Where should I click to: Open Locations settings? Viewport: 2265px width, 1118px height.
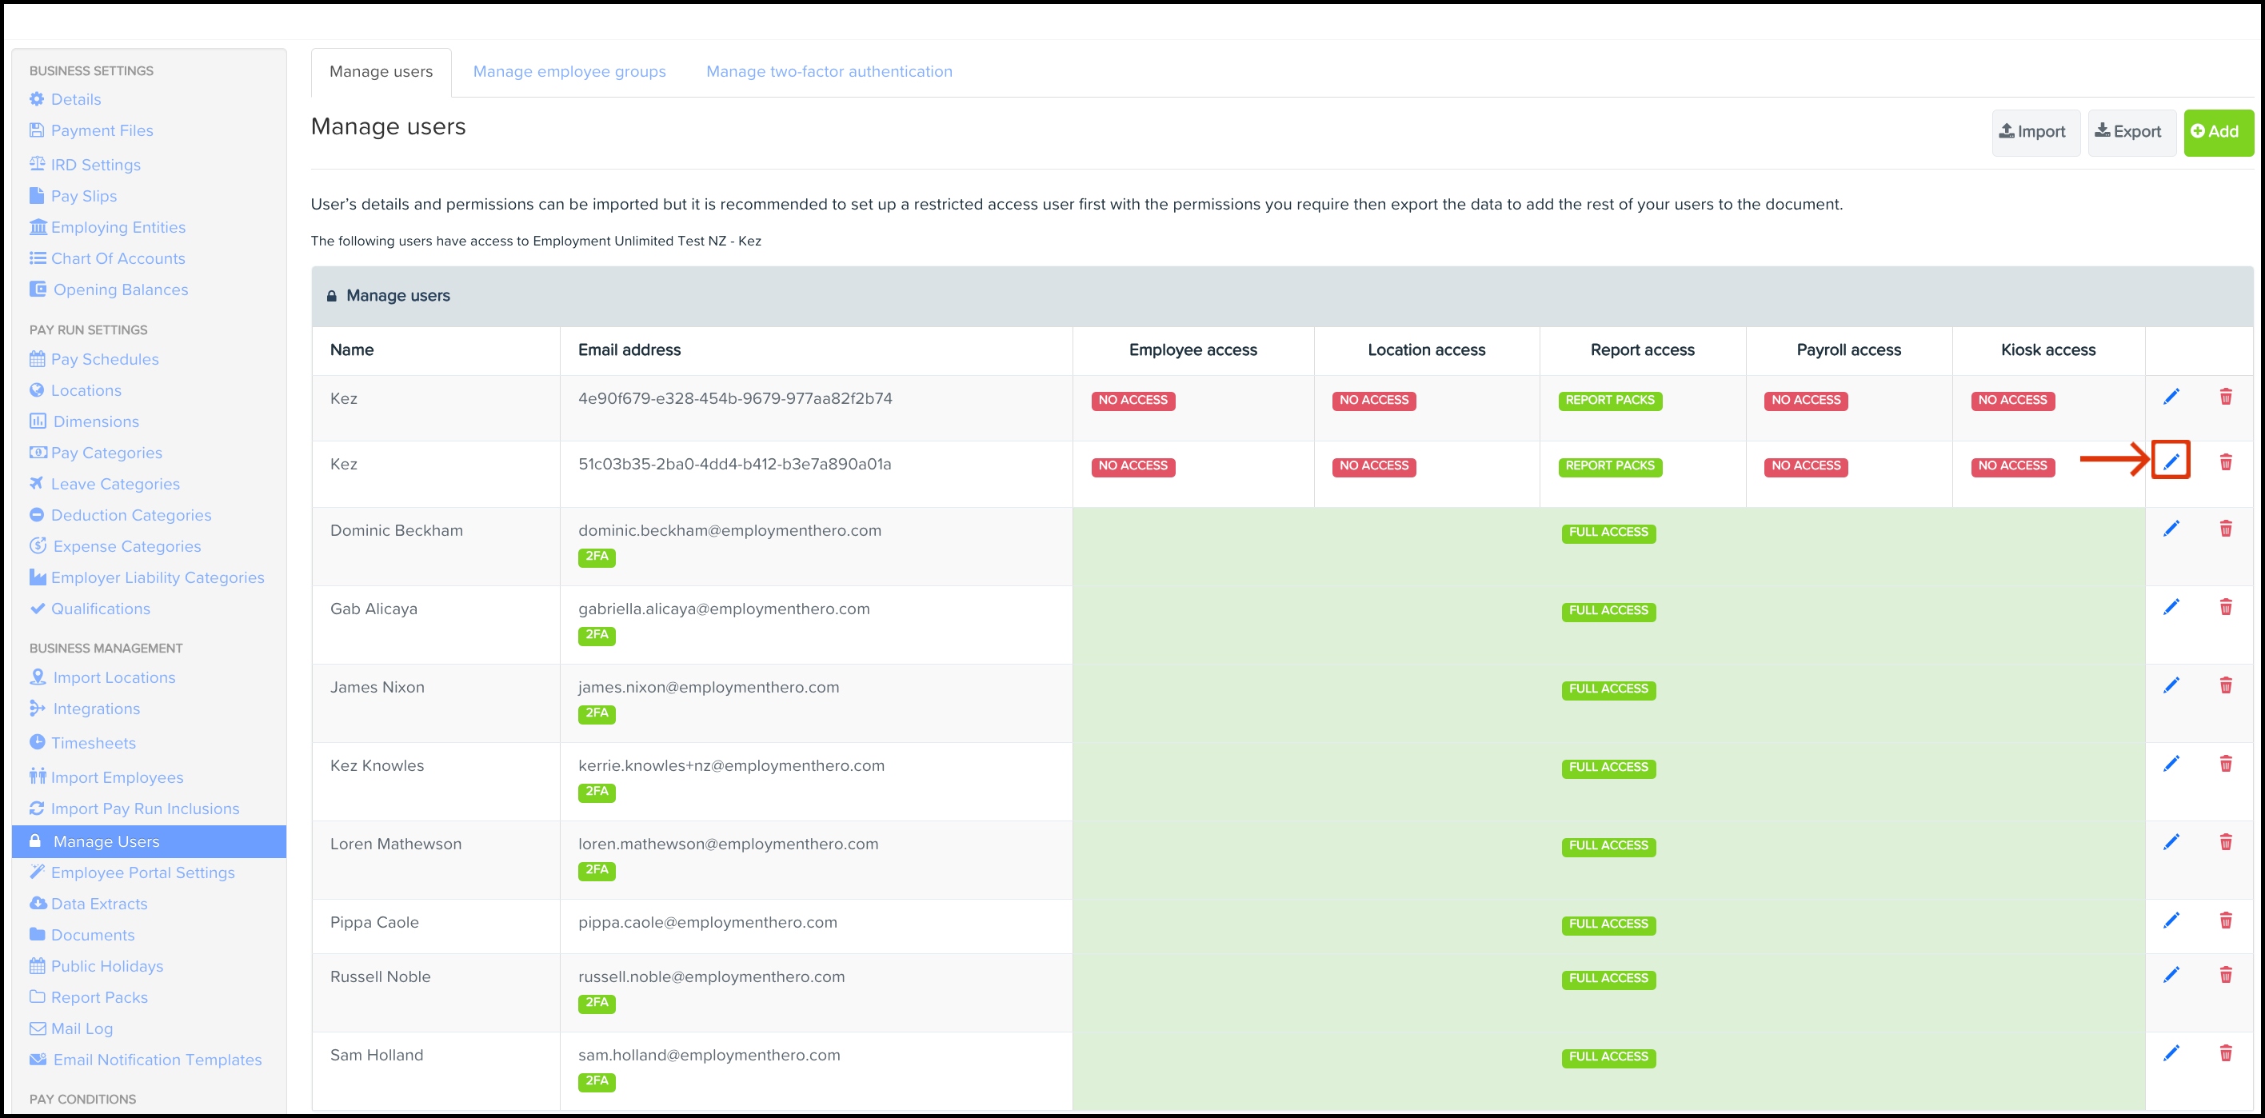[x=76, y=390]
